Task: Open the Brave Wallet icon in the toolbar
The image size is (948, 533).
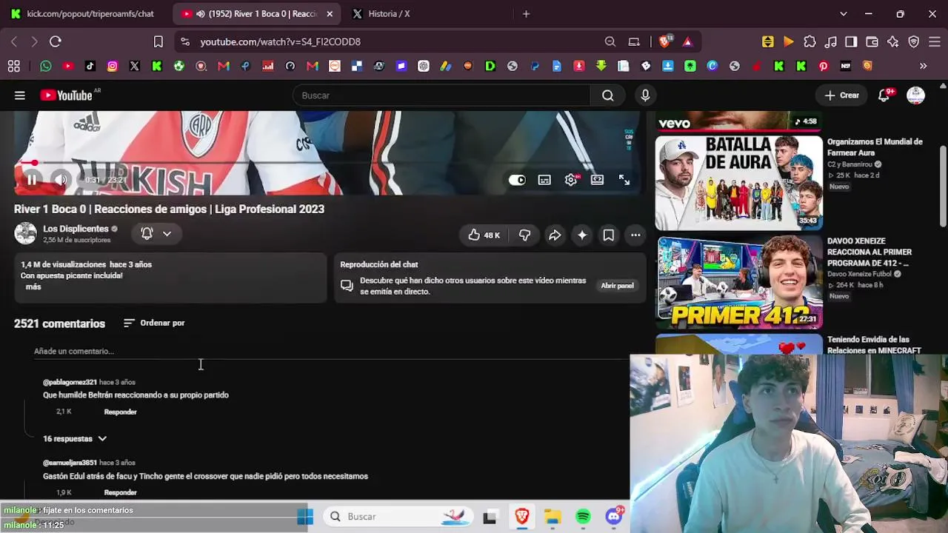Action: pos(872,42)
